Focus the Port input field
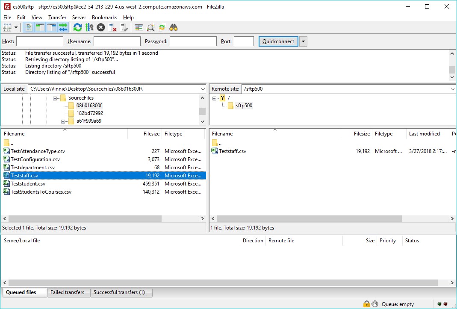The width and height of the screenshot is (457, 309). (x=244, y=41)
